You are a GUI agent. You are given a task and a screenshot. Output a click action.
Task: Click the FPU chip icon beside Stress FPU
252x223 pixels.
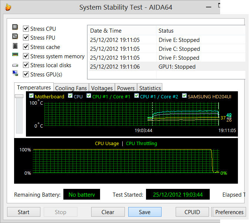15,37
